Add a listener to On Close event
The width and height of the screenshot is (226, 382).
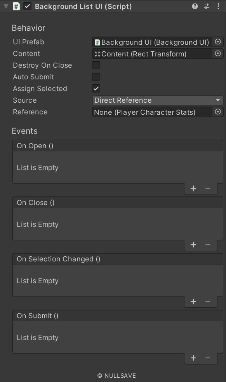193,245
